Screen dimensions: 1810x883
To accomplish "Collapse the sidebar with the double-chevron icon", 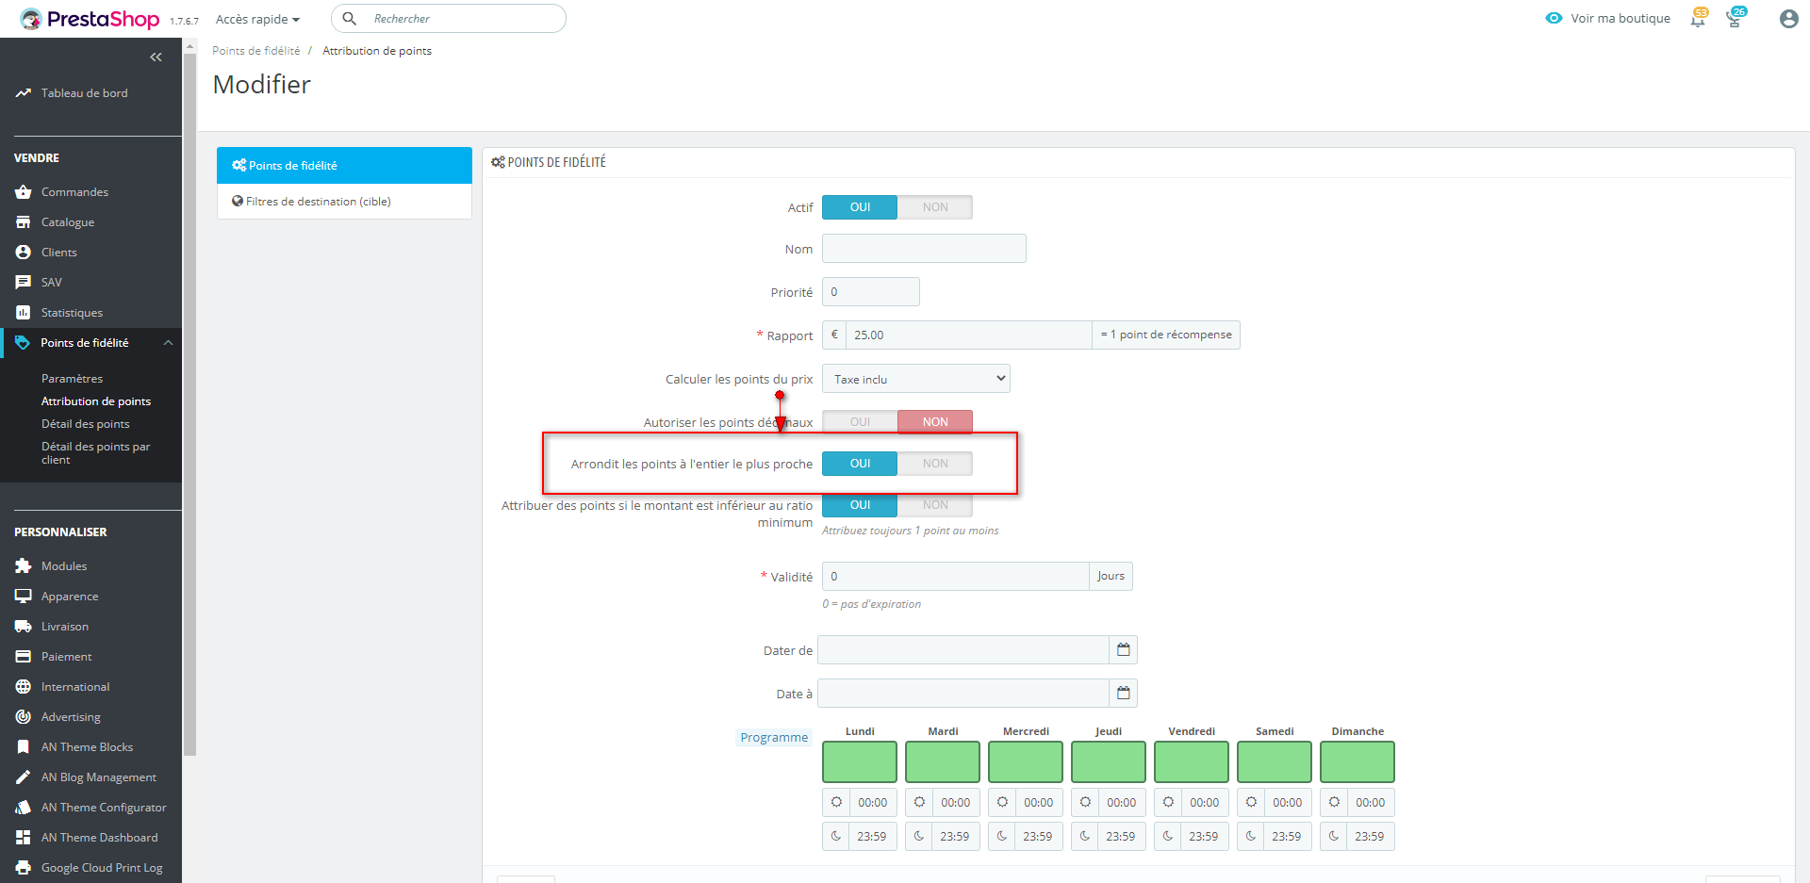I will click(x=156, y=57).
